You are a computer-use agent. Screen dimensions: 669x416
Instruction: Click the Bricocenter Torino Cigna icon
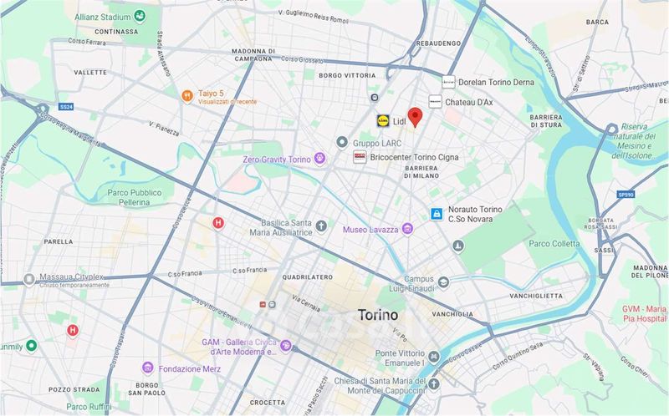360,157
